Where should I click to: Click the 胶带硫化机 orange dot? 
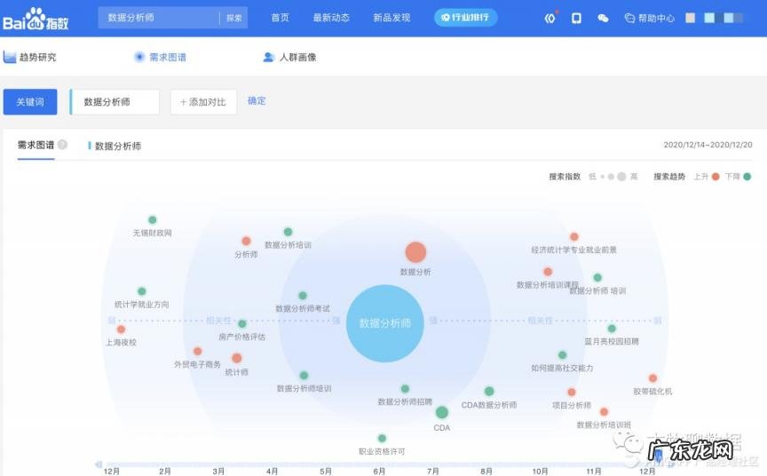pos(652,378)
